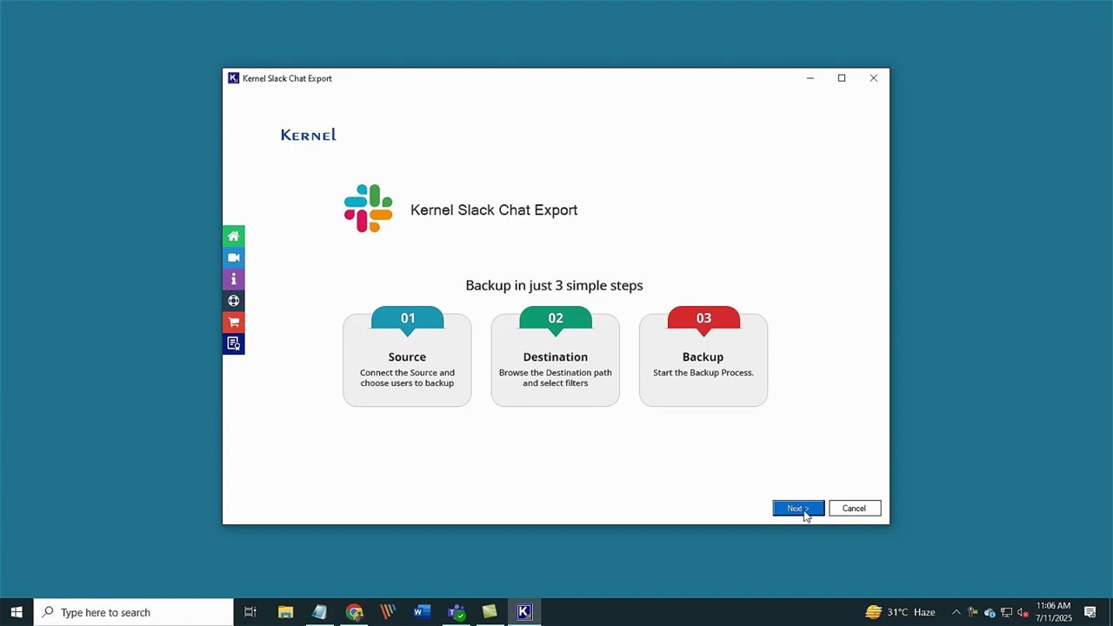The height and width of the screenshot is (626, 1113).
Task: Select the 01 Source step card
Action: (x=407, y=356)
